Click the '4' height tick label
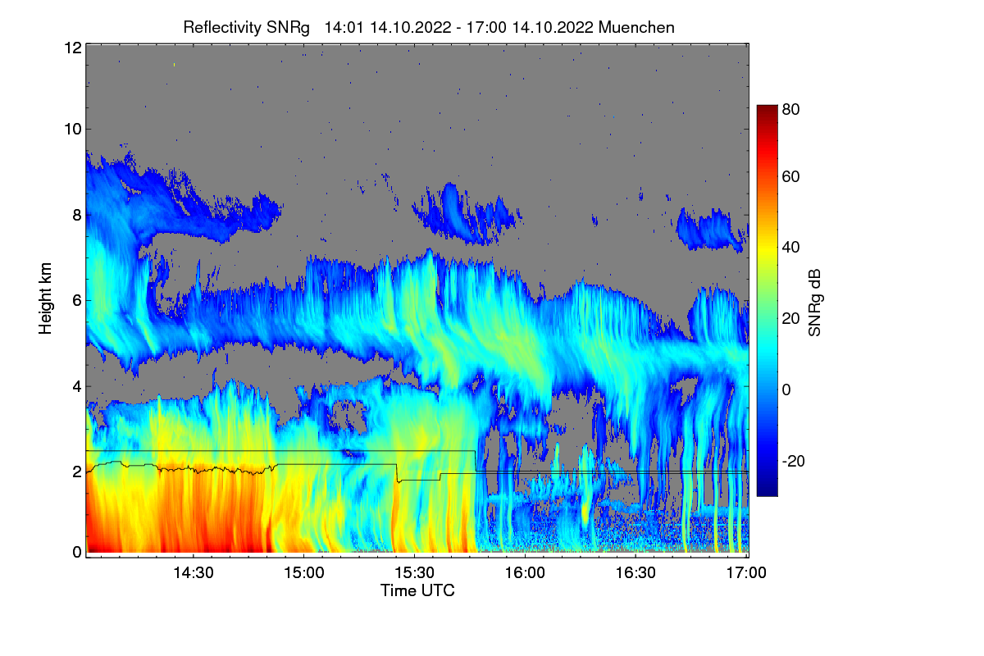This screenshot has height=656, width=984. click(77, 385)
